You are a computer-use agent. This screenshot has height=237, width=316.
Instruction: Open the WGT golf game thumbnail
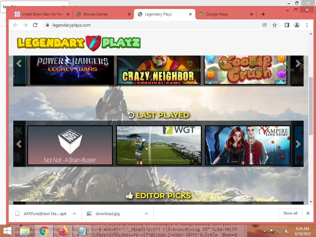159,145
